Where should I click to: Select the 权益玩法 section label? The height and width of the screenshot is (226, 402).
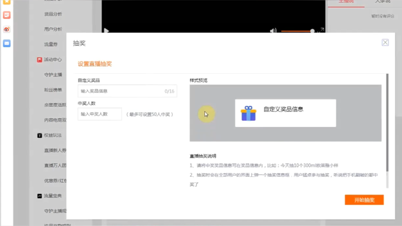53,135
